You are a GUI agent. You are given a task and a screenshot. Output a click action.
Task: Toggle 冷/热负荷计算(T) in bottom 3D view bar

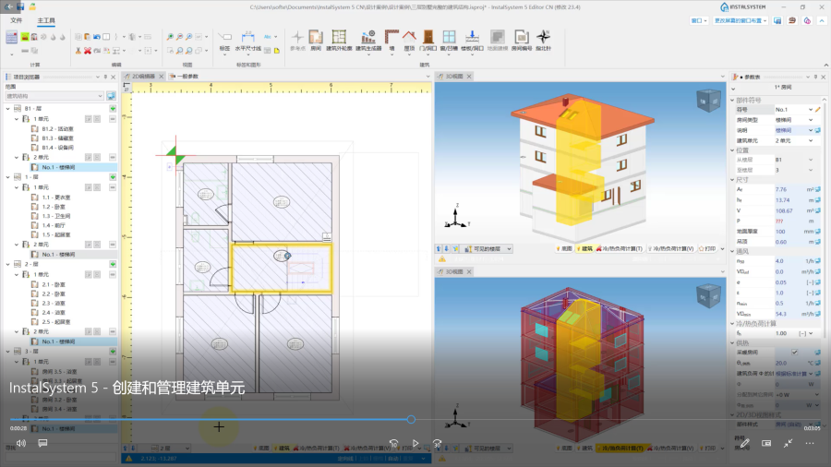tap(620, 448)
